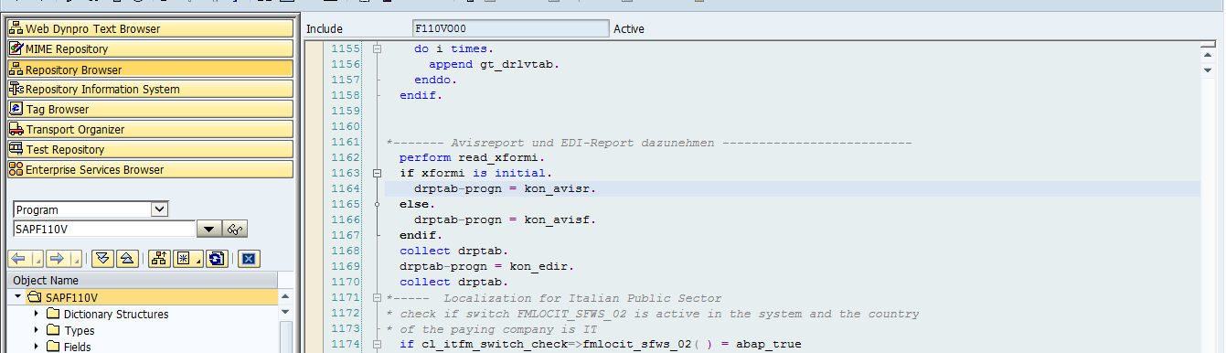
Task: Select the Tag Browser entry
Action: 150,110
